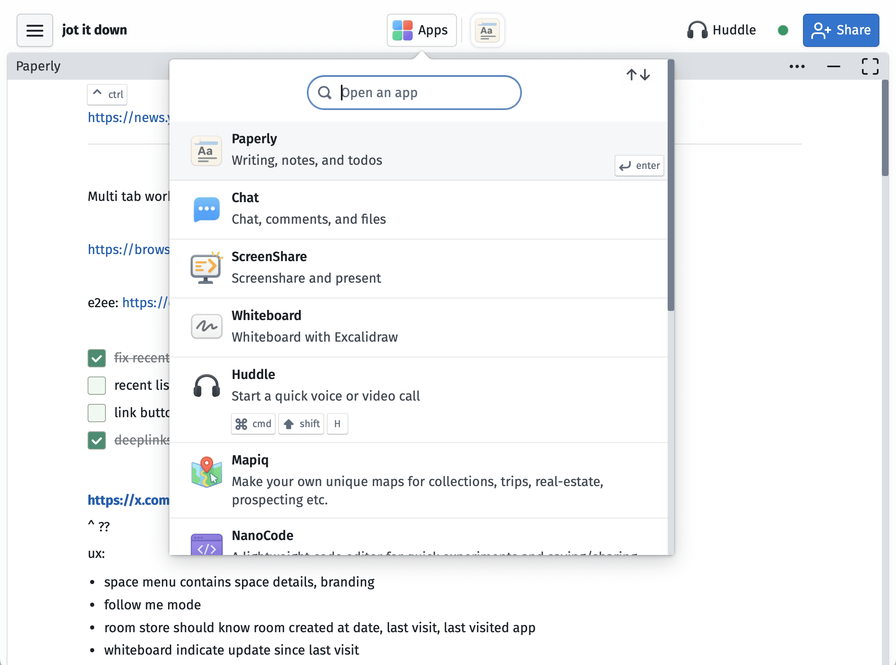Check the 'recent lis' todo checkbox
Image resolution: width=896 pixels, height=665 pixels.
coord(97,385)
